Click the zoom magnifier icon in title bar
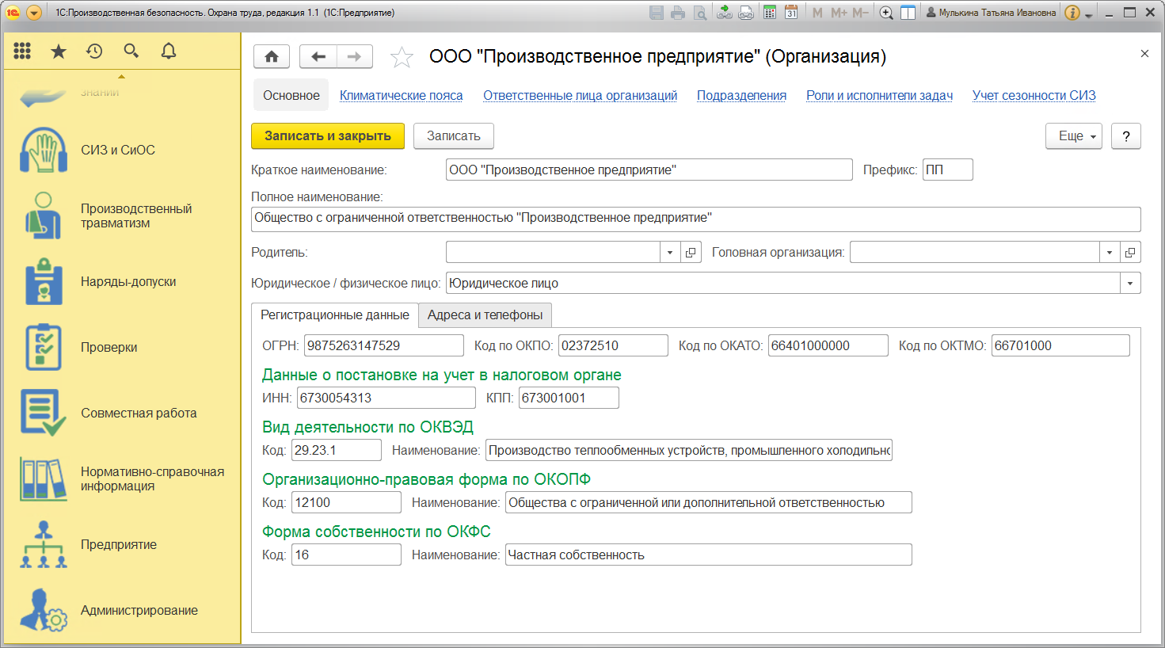 coord(887,13)
